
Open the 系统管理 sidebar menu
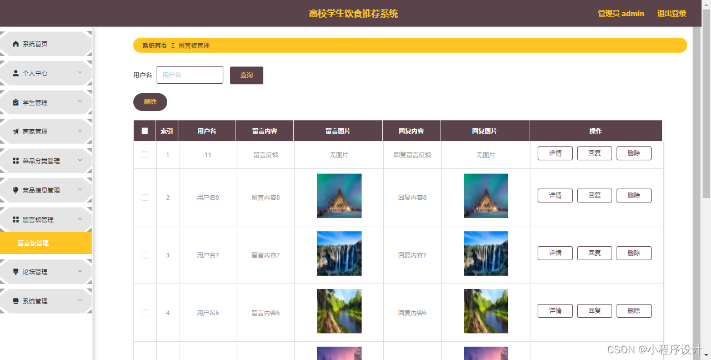click(x=46, y=301)
